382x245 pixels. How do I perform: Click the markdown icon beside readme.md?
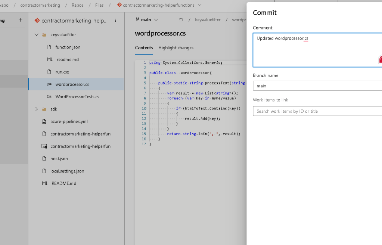click(50, 59)
